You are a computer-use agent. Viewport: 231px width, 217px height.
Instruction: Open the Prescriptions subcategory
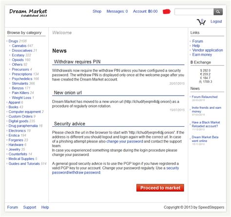22,74
